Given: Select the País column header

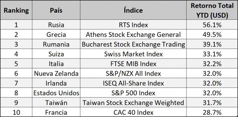Looking at the screenshot, I should point(56,10).
